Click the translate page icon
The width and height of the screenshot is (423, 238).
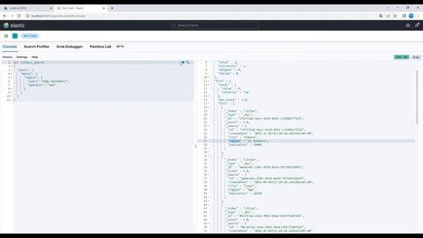381,16
